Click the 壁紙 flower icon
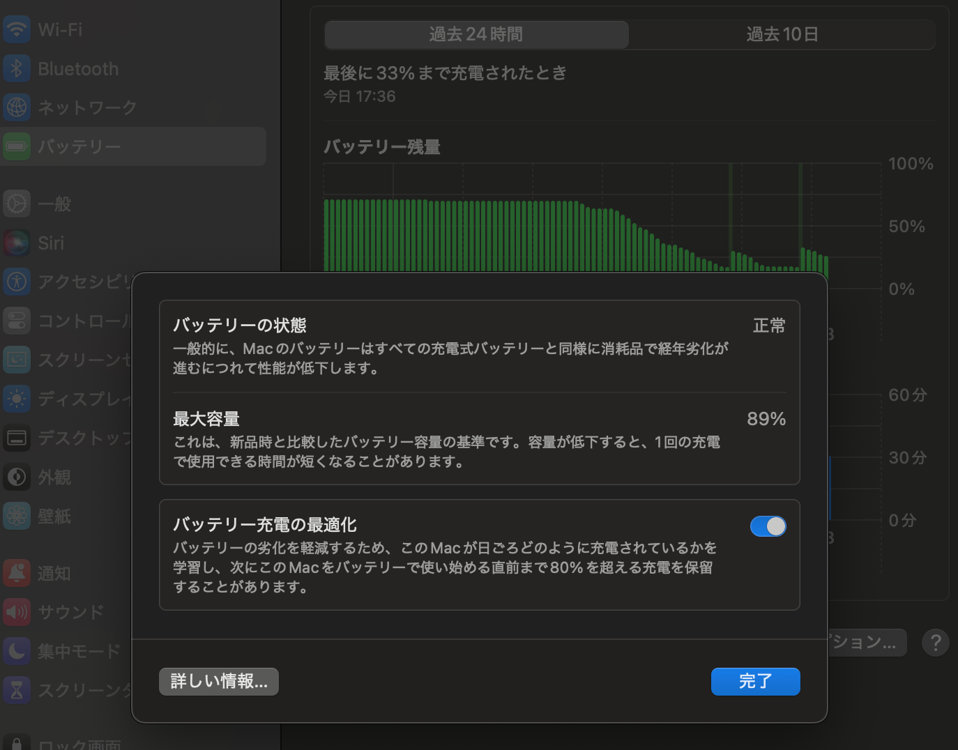 pos(17,516)
